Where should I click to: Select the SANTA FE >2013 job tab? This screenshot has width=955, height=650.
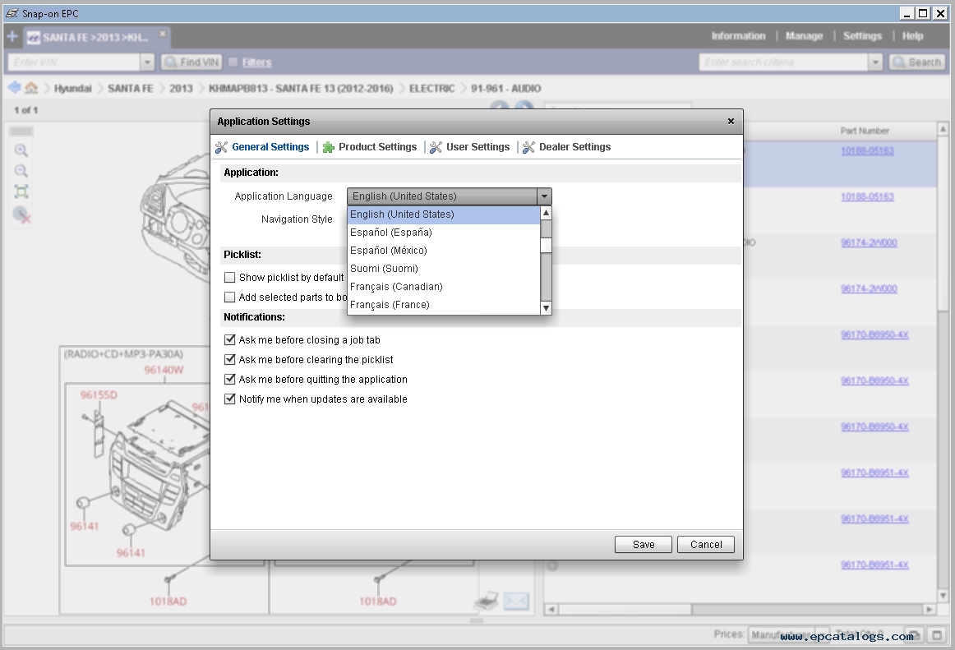point(95,37)
